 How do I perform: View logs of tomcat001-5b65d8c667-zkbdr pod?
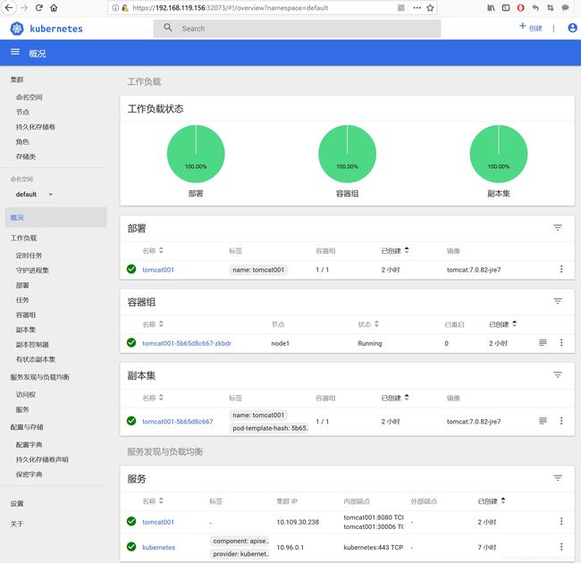pos(543,342)
